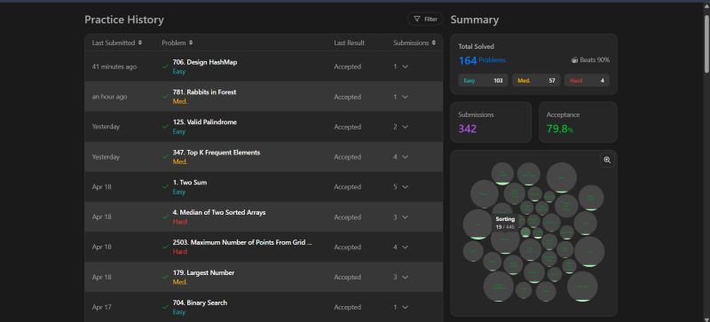Select the Med. 57 difficulty chip
Screen dimensions: 710x322
pos(536,81)
